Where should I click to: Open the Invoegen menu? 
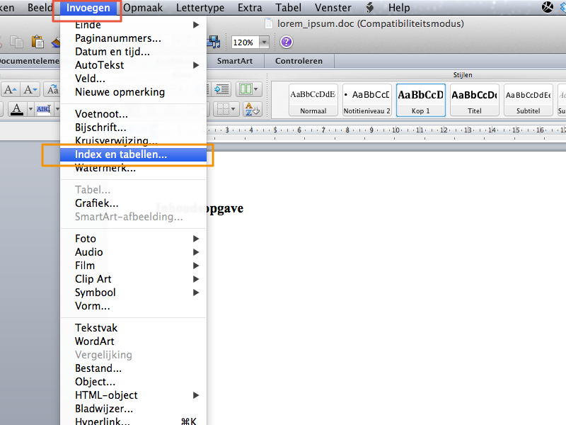(88, 8)
